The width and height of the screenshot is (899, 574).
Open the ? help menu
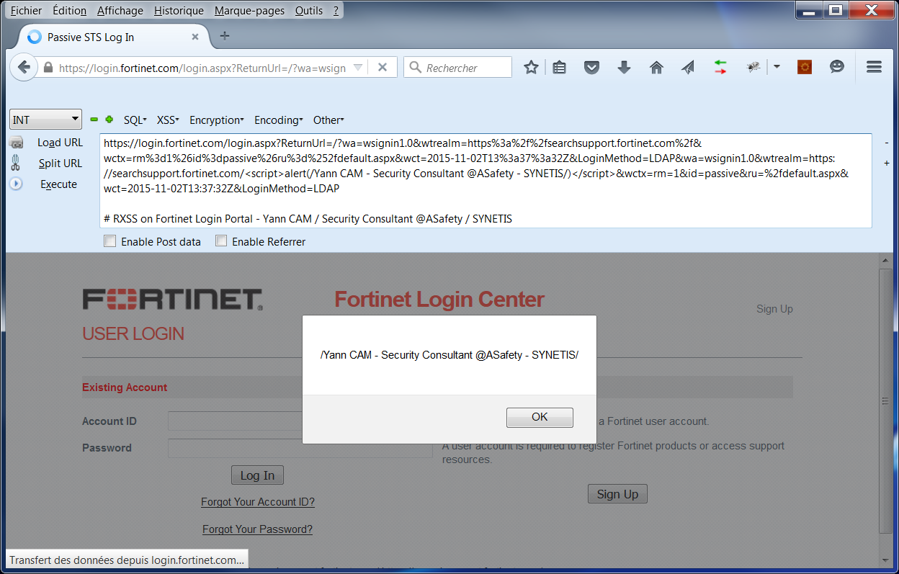pos(336,11)
